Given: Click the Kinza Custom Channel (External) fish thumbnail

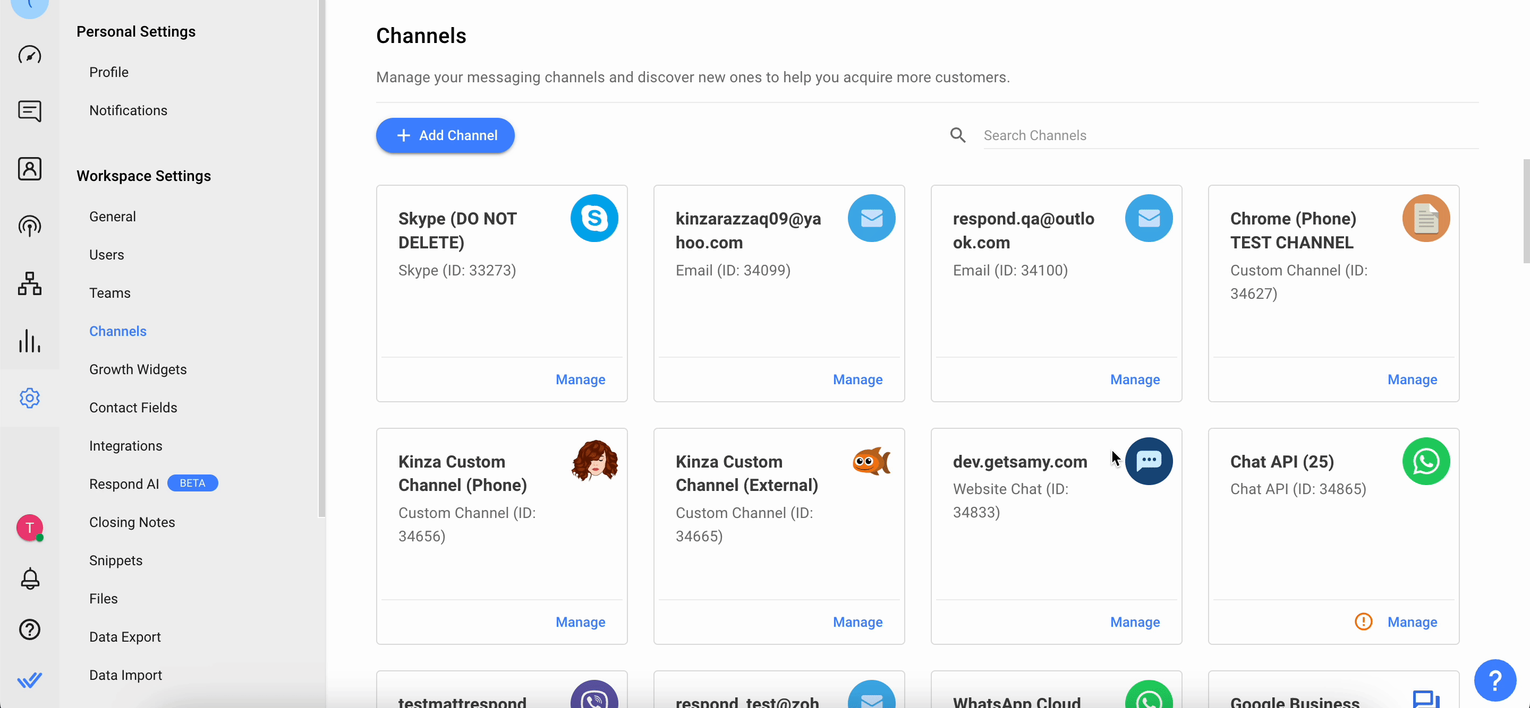Looking at the screenshot, I should 871,461.
